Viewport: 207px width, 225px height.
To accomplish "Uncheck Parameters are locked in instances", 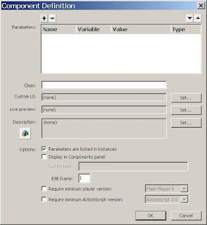I will [44, 149].
